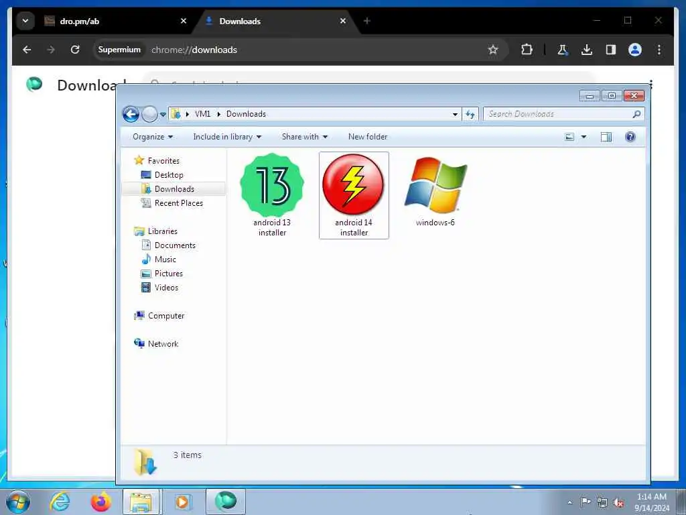Select Downloads in navigation pane
Screen dimensions: 686x515
point(174,188)
